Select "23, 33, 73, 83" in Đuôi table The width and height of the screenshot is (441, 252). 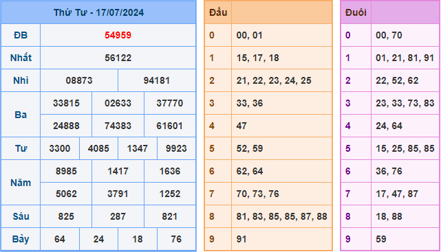405,103
